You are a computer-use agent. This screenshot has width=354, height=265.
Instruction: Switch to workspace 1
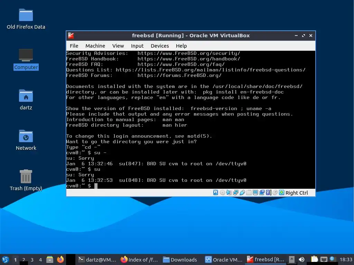click(x=15, y=259)
